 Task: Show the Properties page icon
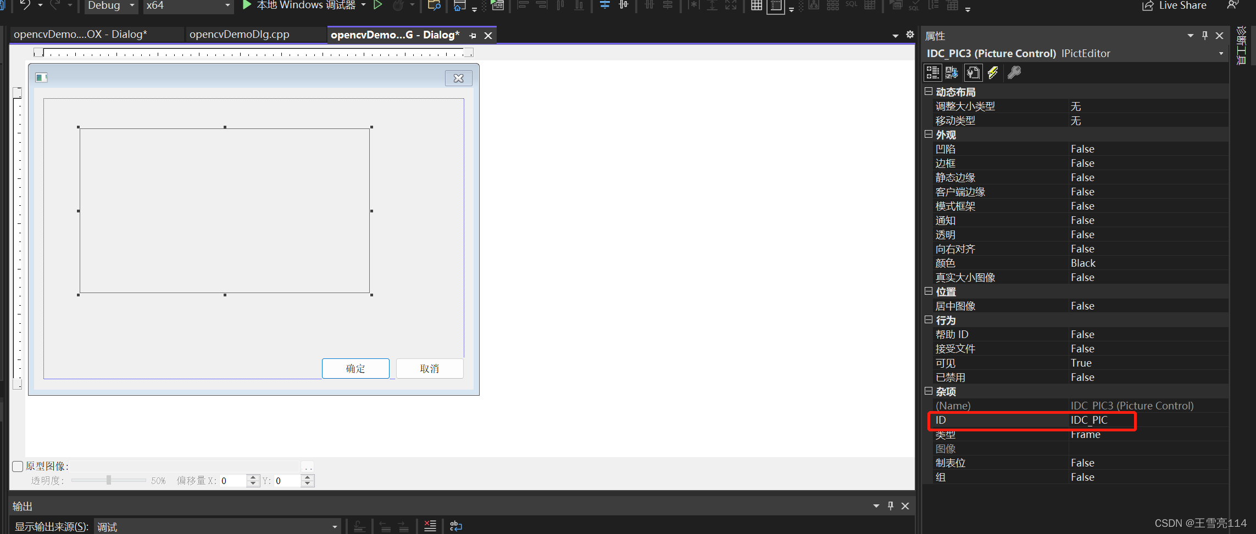click(973, 72)
